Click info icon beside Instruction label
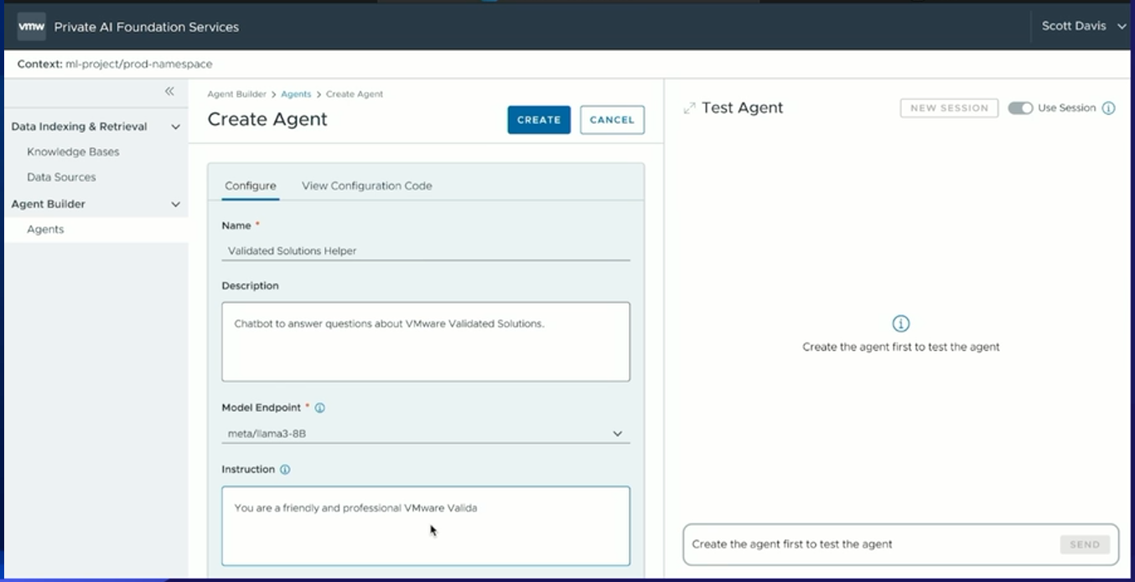The image size is (1135, 582). (x=285, y=470)
